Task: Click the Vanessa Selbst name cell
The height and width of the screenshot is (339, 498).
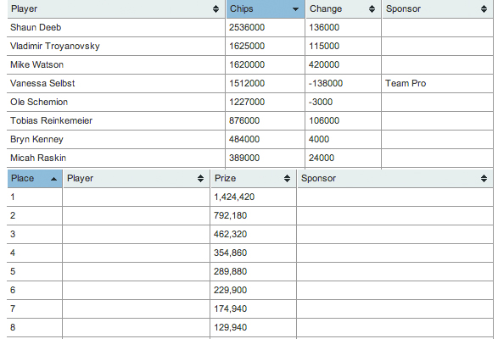Action: pyautogui.click(x=116, y=84)
